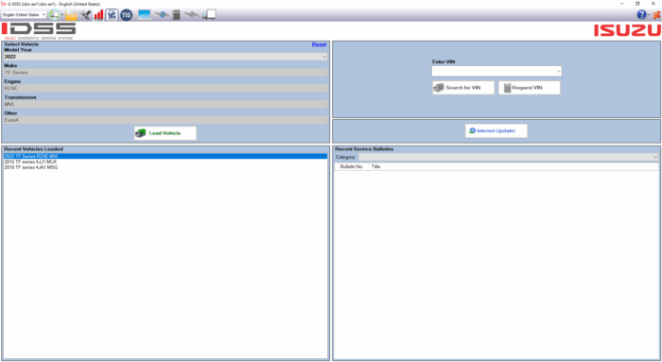Click the orange X exit icon
The height and width of the screenshot is (362, 662).
[656, 15]
